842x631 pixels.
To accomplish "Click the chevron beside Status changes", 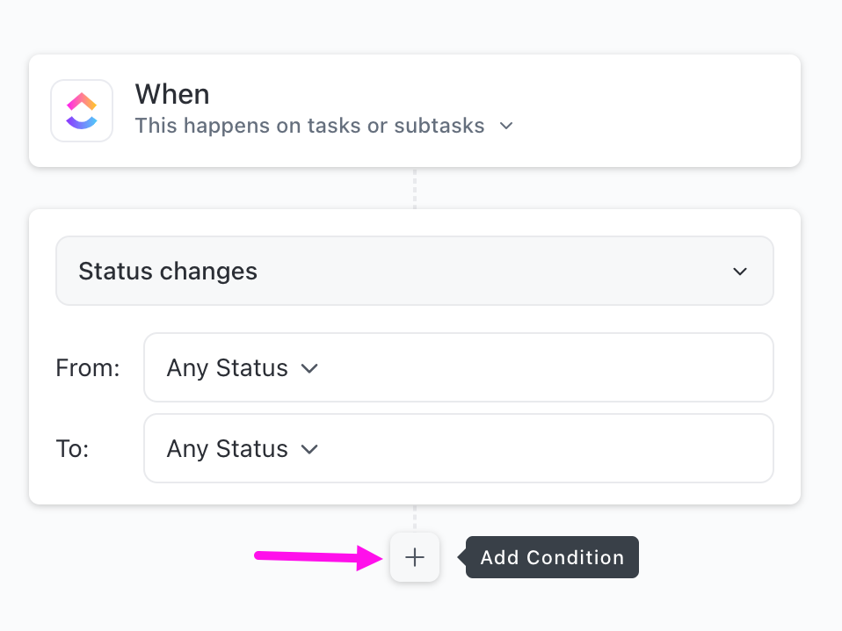I will click(x=740, y=271).
